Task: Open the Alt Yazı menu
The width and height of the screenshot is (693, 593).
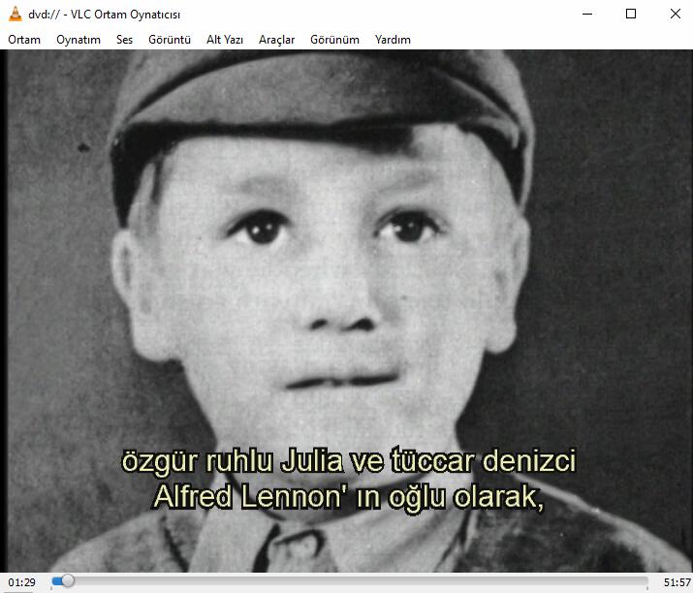Action: click(x=225, y=40)
